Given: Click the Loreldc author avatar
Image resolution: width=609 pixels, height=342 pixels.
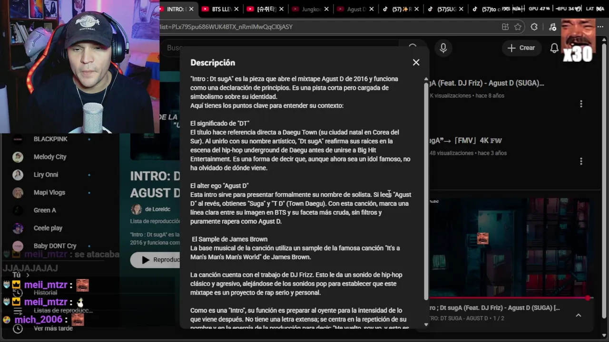Looking at the screenshot, I should tap(136, 209).
